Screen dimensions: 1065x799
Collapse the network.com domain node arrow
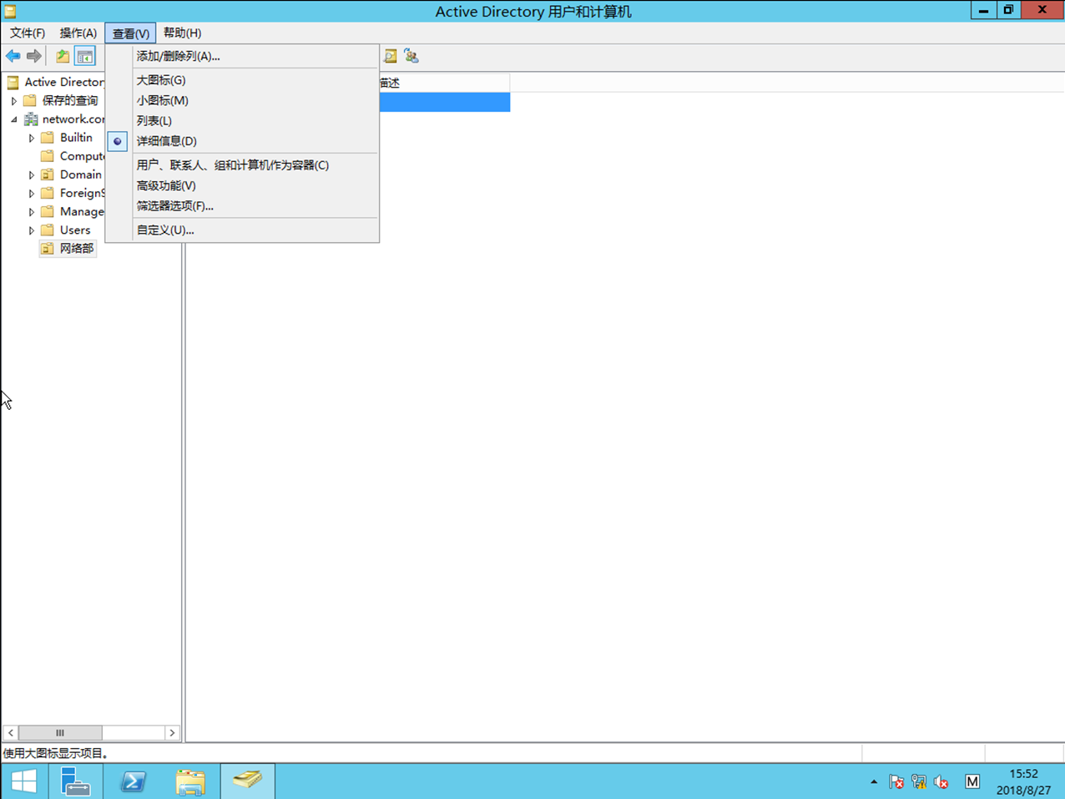click(14, 119)
